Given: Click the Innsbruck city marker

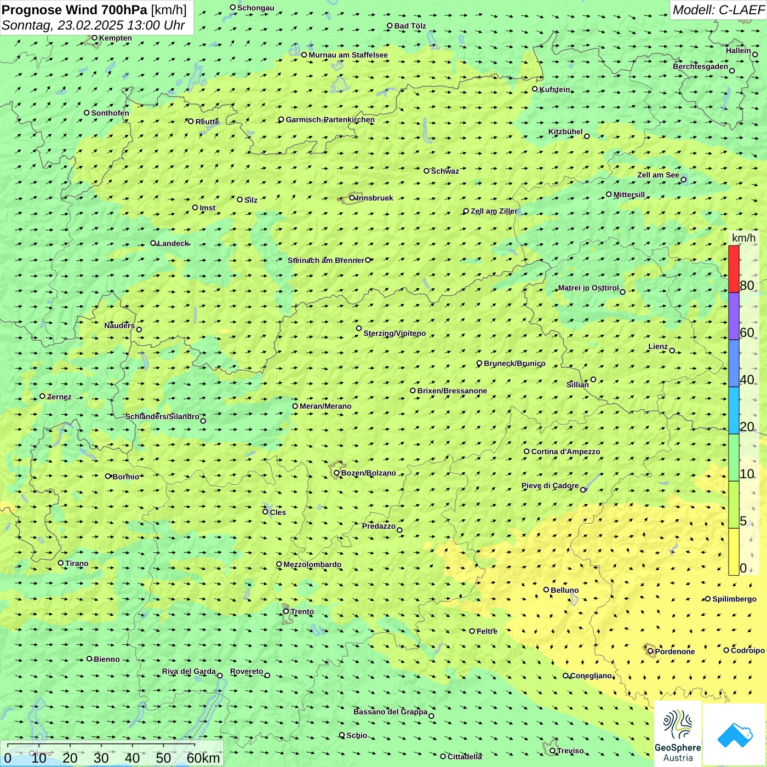Looking at the screenshot, I should 352,198.
